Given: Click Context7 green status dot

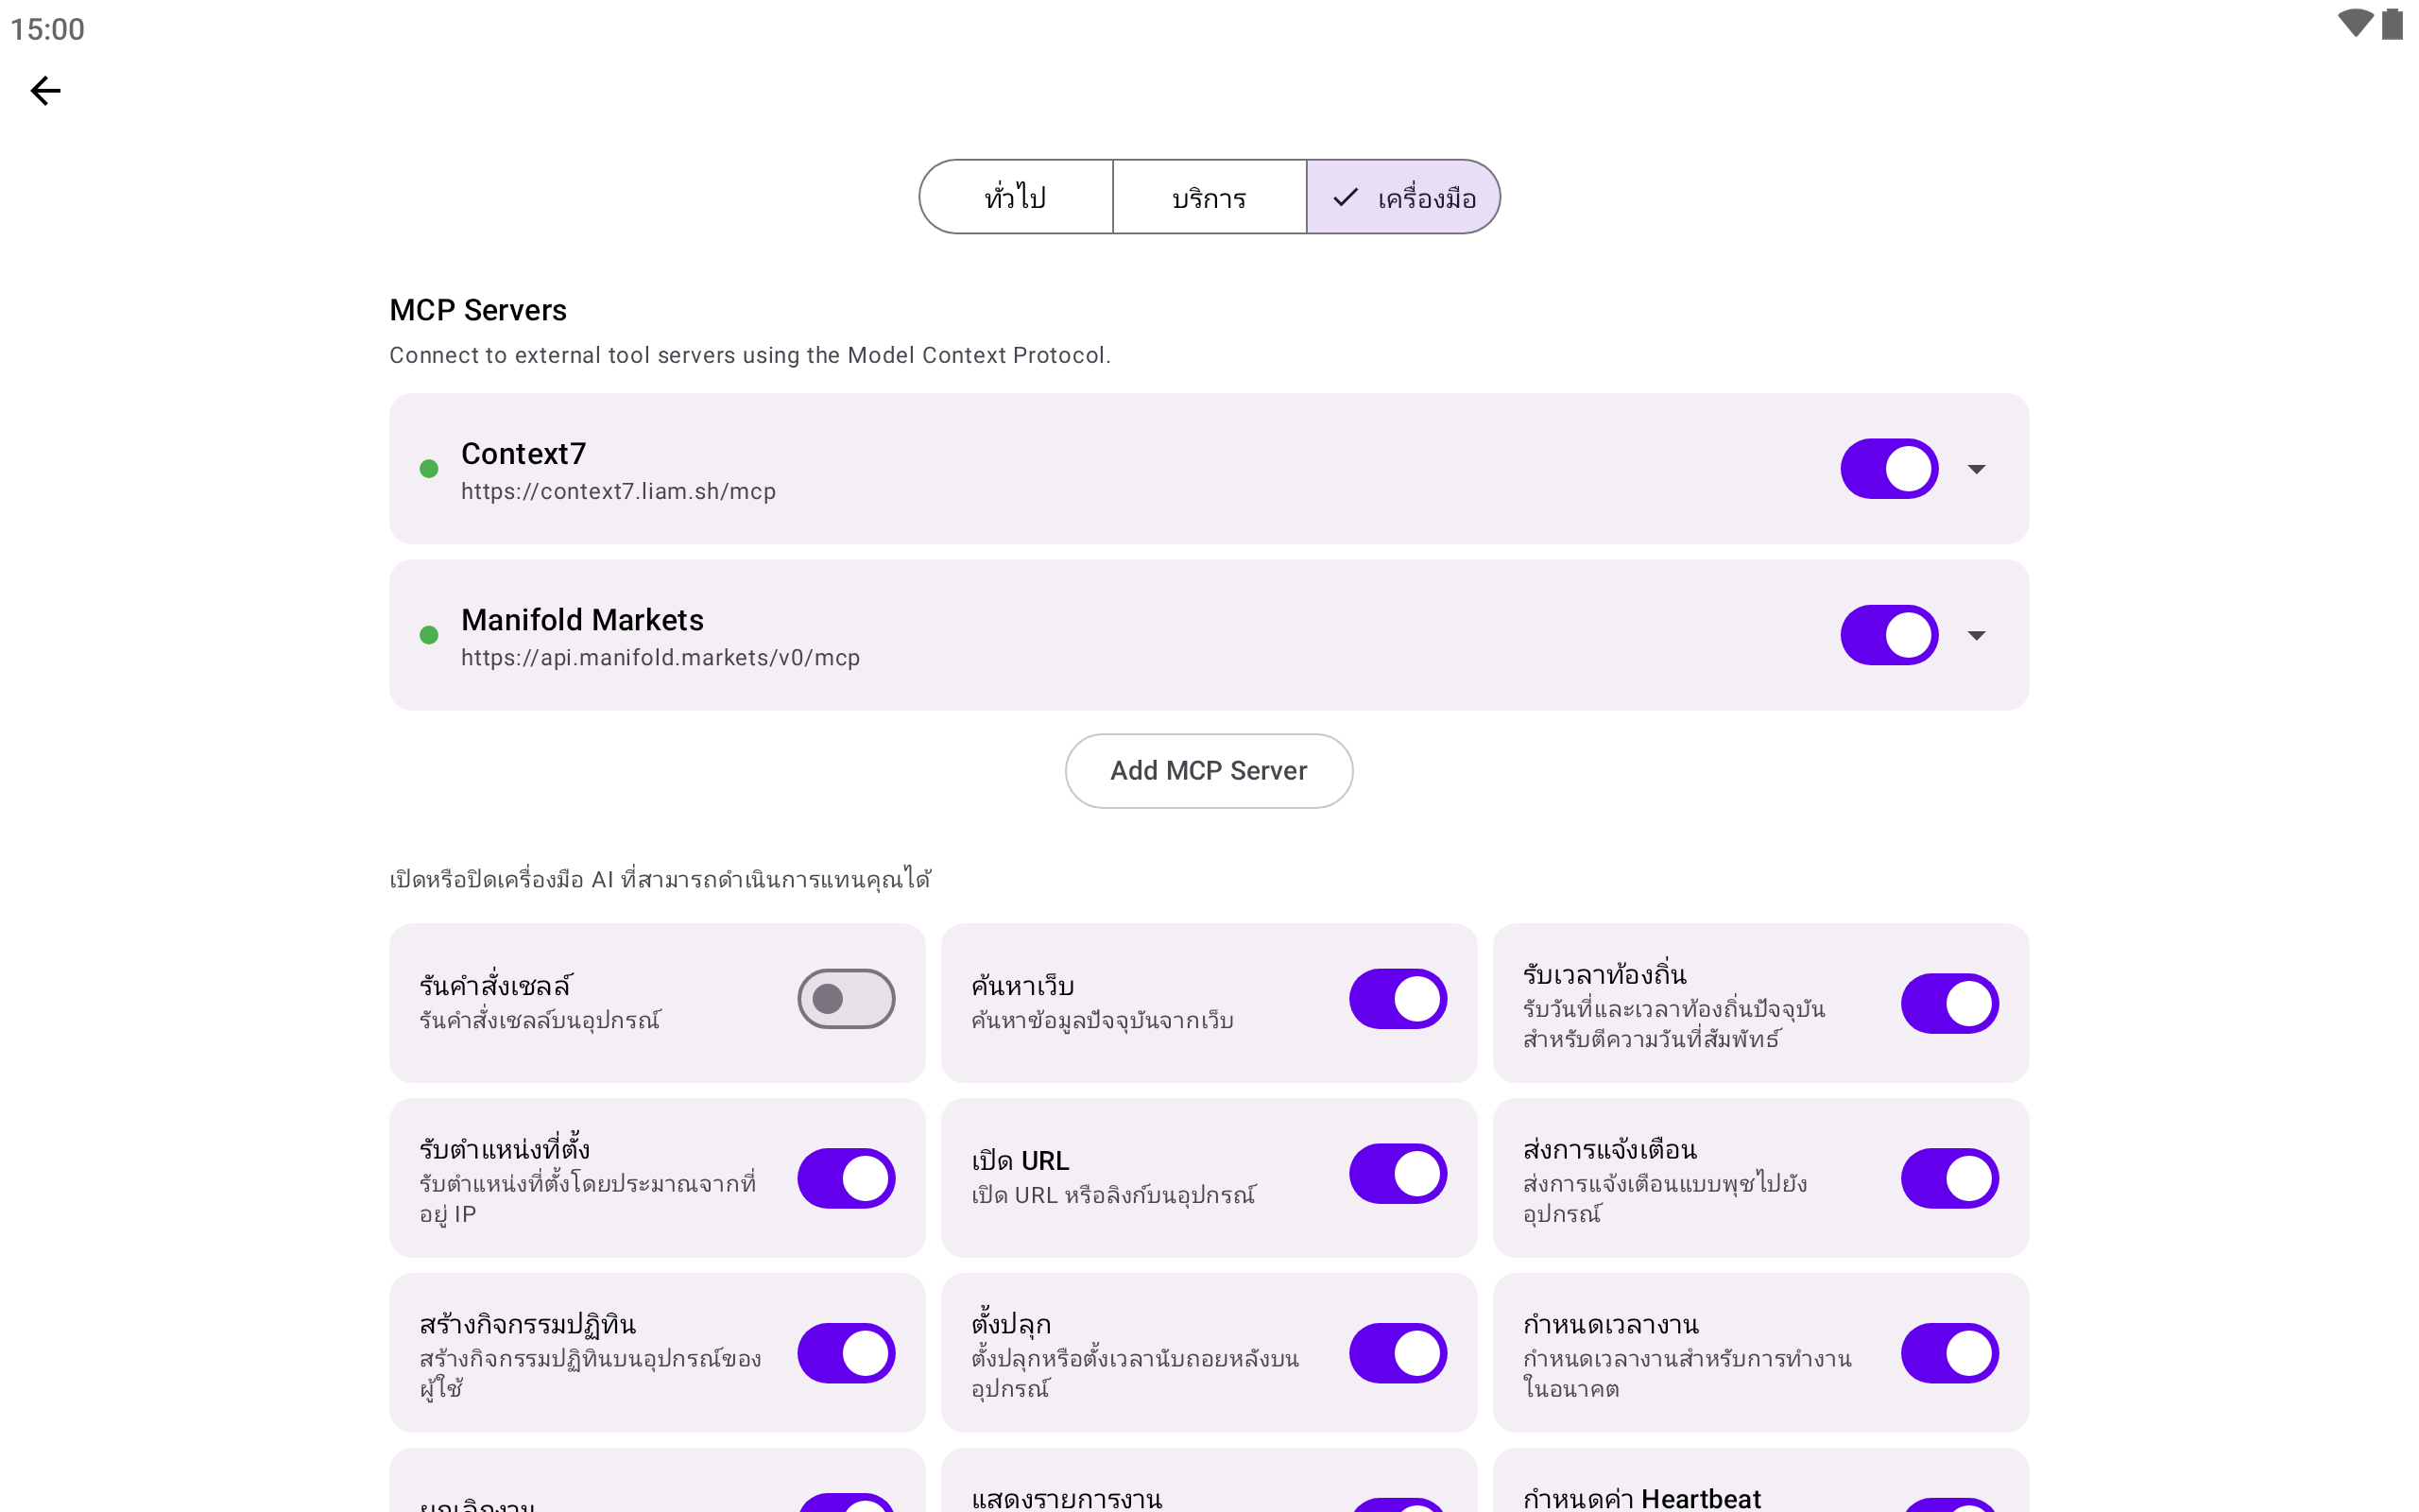Looking at the screenshot, I should pyautogui.click(x=429, y=469).
